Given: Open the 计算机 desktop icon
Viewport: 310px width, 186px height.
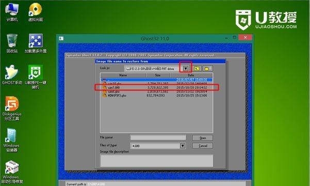Looking at the screenshot, I should point(12,12).
